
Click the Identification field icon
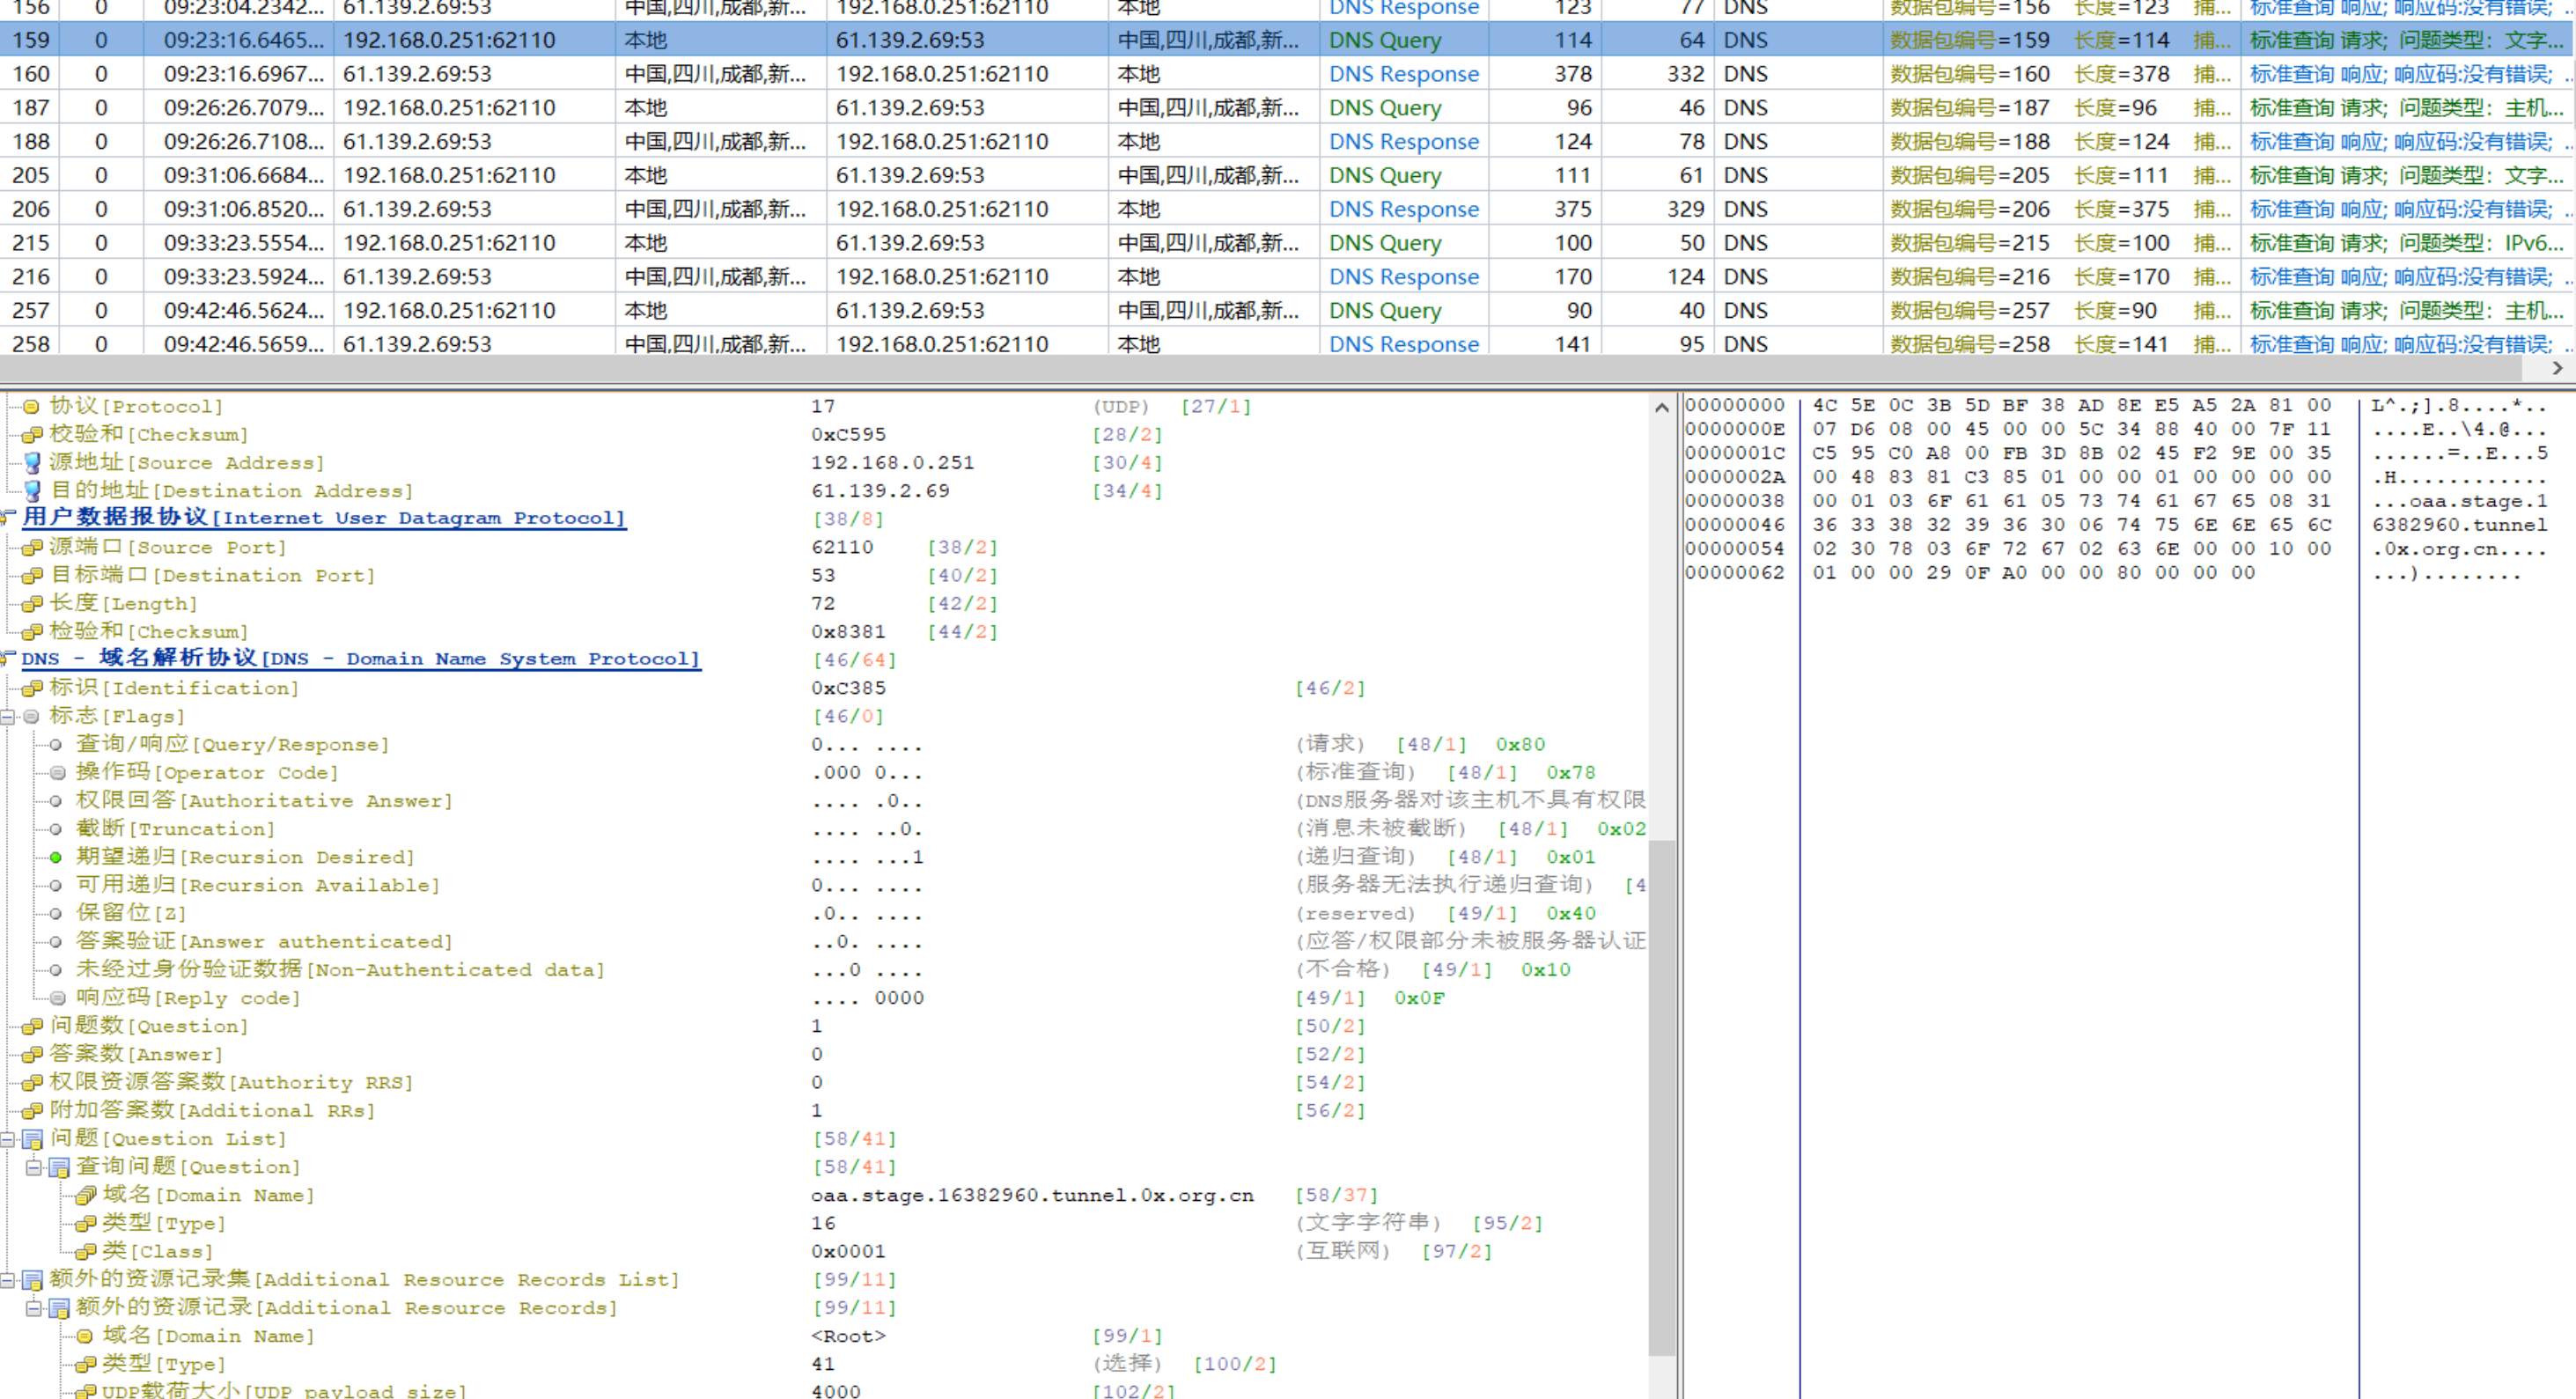[x=31, y=688]
